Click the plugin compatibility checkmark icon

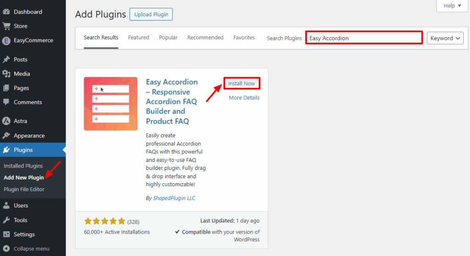click(177, 232)
